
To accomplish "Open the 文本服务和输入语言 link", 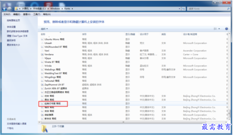I will [x=17, y=124].
